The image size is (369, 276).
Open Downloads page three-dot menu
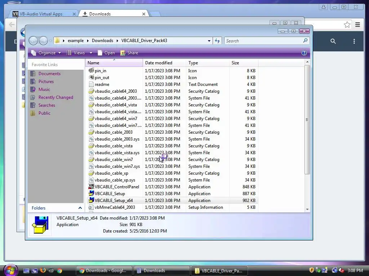[354, 41]
